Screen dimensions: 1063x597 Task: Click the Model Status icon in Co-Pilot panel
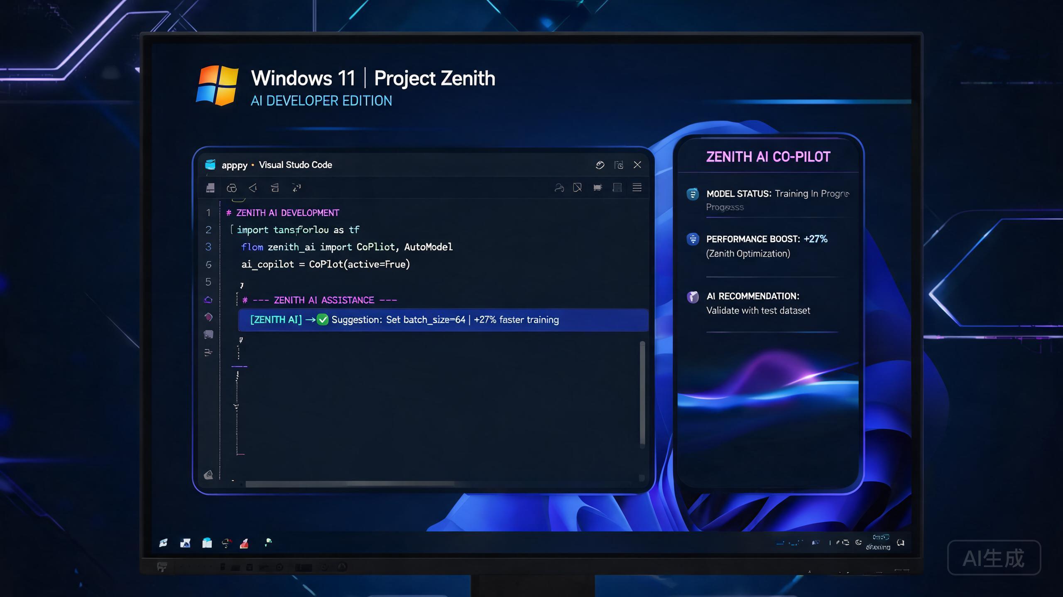pos(693,194)
